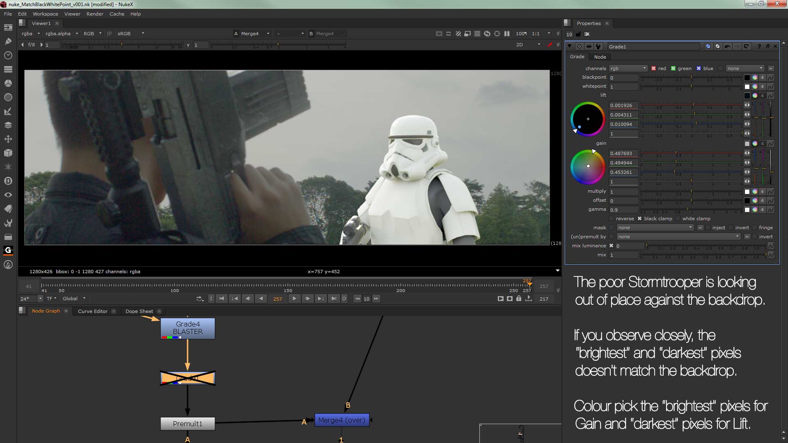Open the Merge nodes toolbar menu

[x=8, y=125]
